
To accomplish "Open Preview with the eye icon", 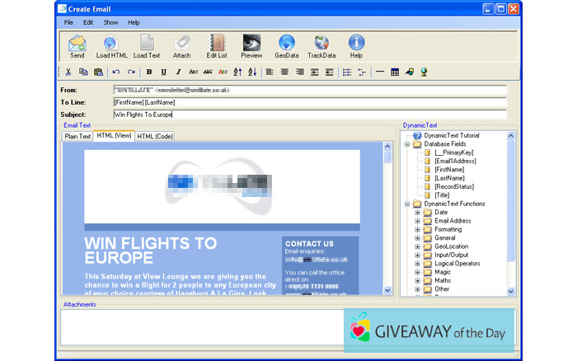I will pyautogui.click(x=251, y=45).
